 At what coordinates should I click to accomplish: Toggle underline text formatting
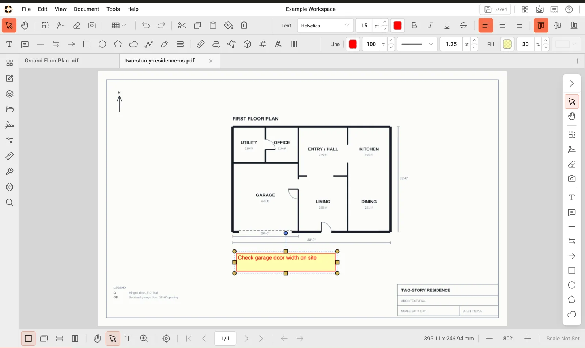[x=447, y=26]
